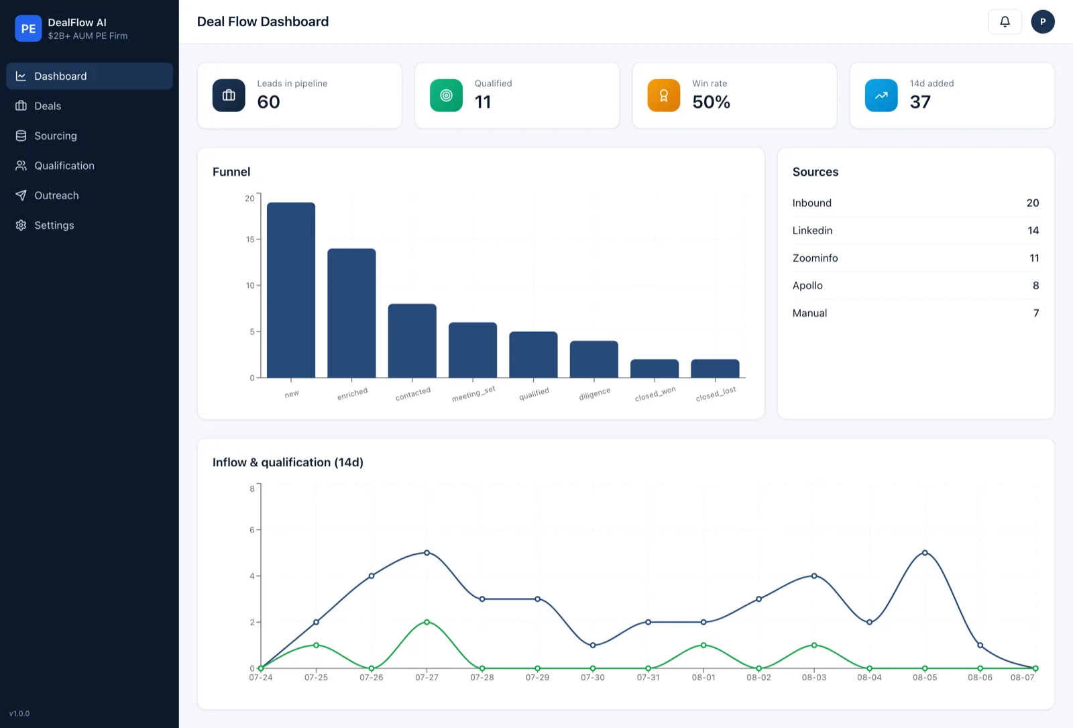The height and width of the screenshot is (728, 1073).
Task: Open the P user avatar
Action: pos(1042,21)
